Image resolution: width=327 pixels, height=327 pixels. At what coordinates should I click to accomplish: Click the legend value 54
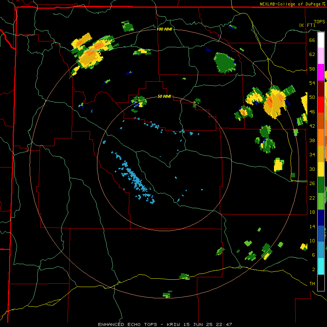(x=312, y=83)
